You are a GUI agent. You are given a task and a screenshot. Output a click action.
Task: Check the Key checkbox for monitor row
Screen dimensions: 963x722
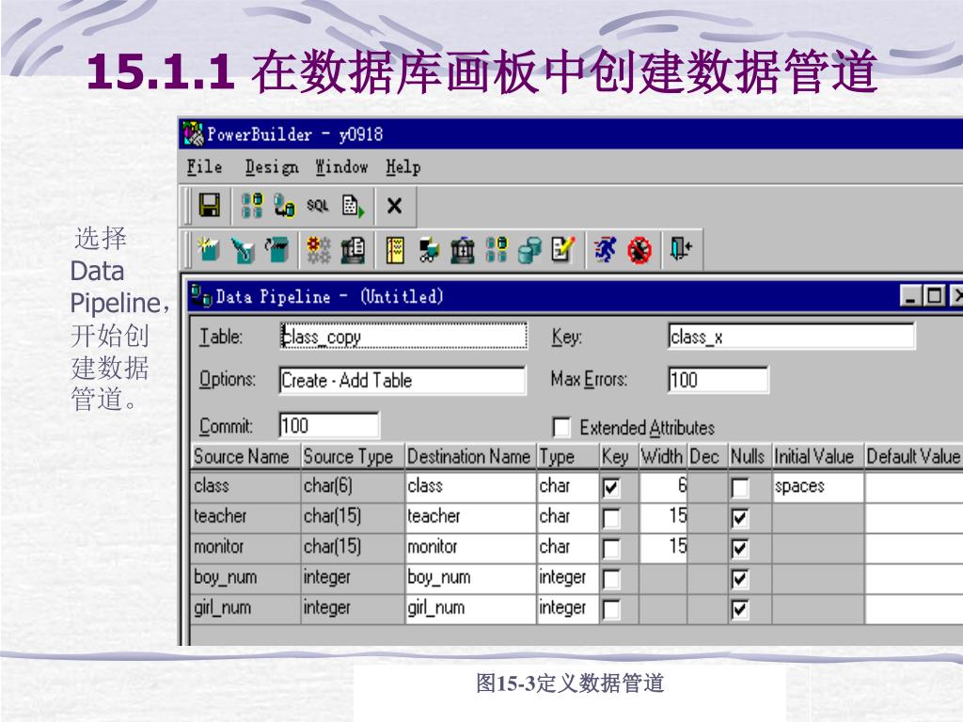pyautogui.click(x=611, y=549)
